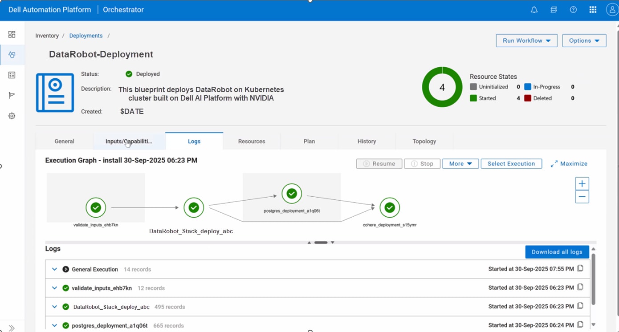Open the Run Workflow dropdown
The height and width of the screenshot is (332, 619).
(x=527, y=40)
